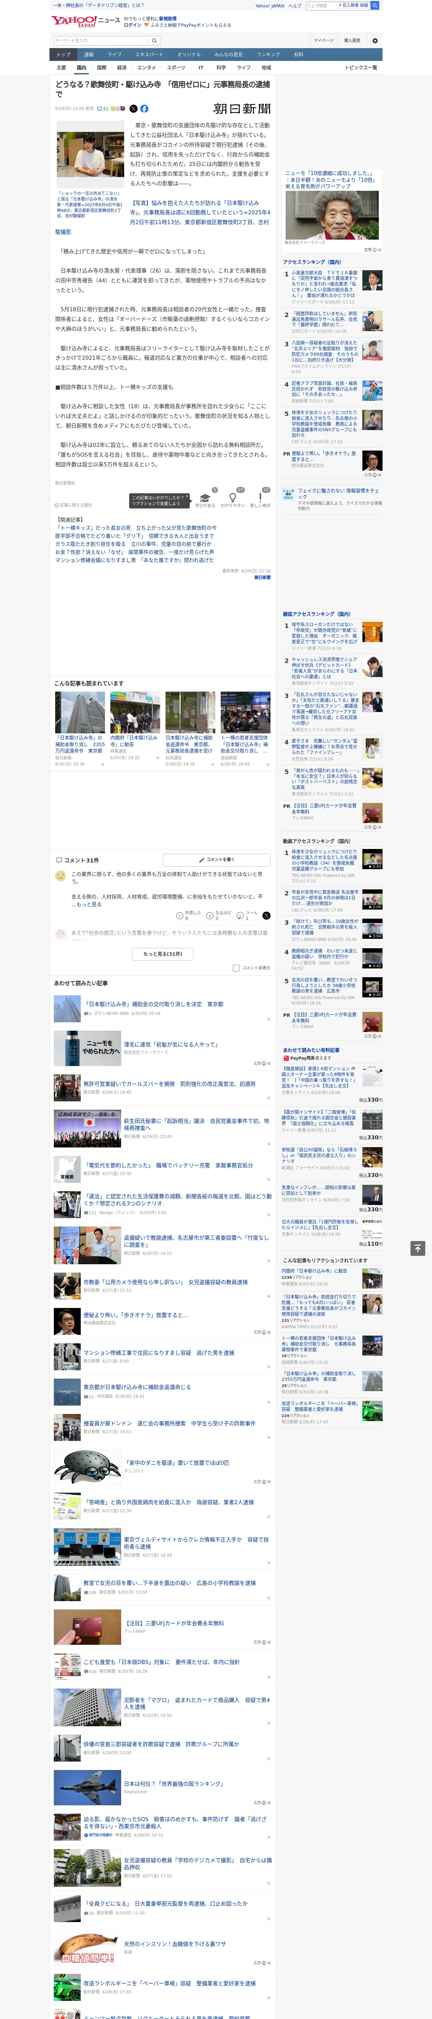Open the マンション修繕工事で住民になりすまし article
This screenshot has height=2019, width=432.
[x=158, y=1352]
